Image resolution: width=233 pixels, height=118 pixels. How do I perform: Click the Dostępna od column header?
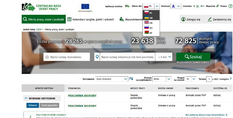(x=220, y=88)
